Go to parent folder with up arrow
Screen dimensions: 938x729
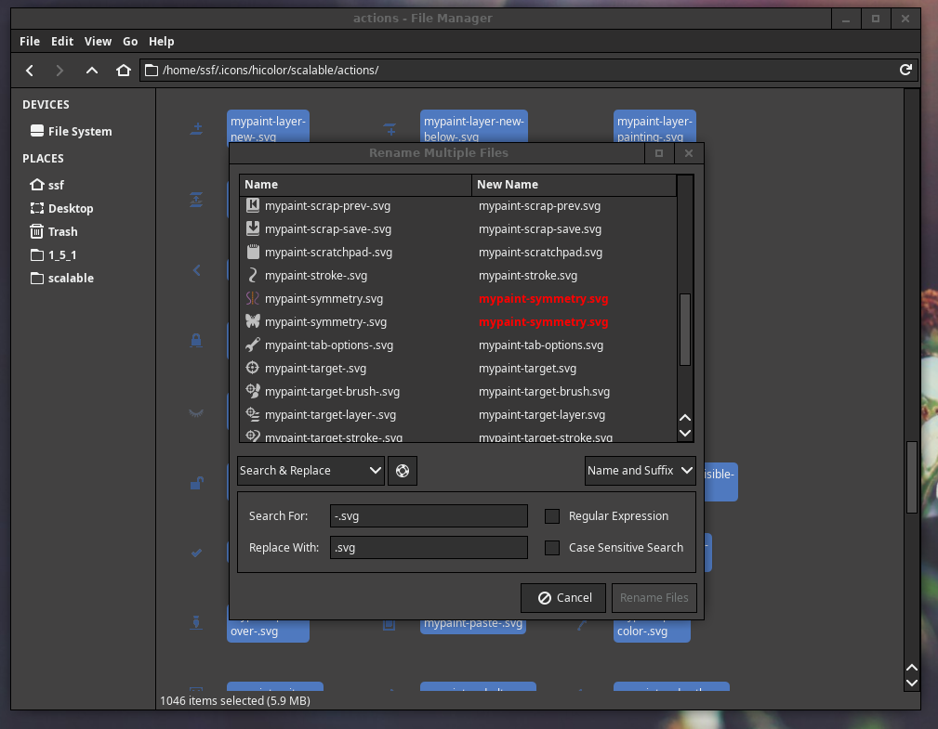coord(91,71)
